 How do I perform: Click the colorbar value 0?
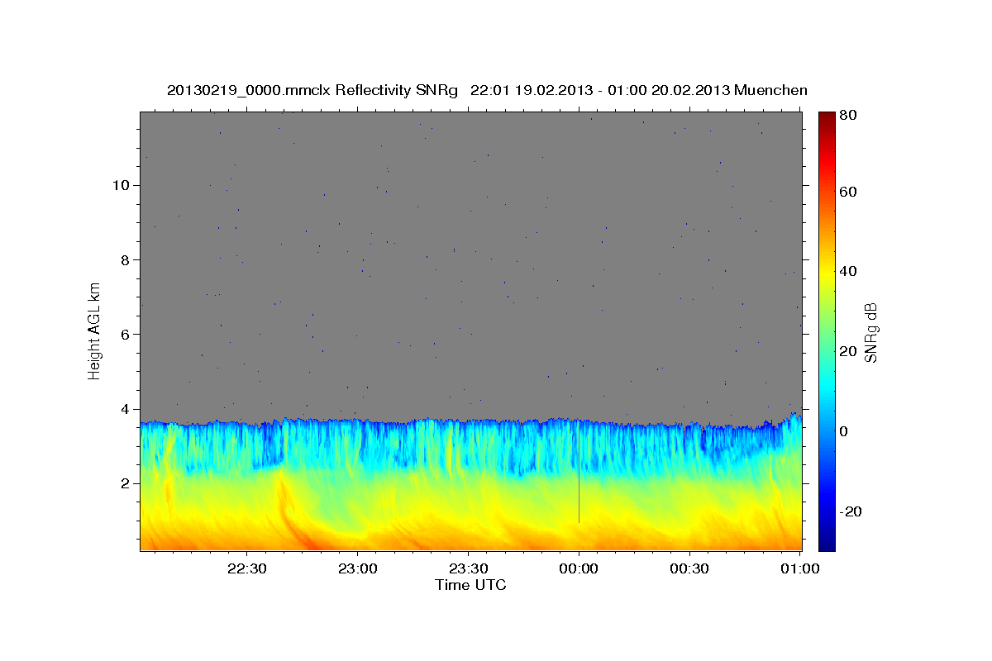pyautogui.click(x=846, y=431)
